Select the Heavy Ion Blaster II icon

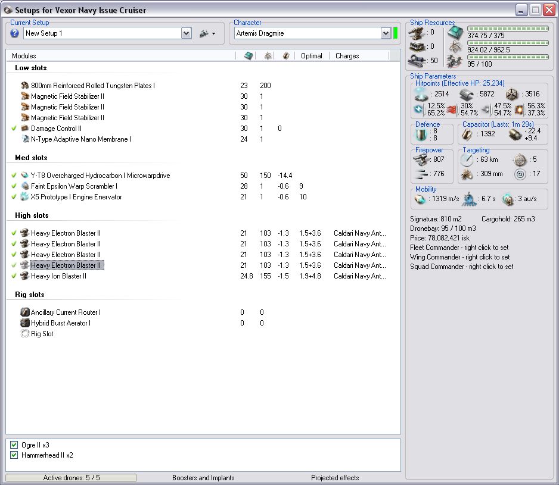pyautogui.click(x=25, y=276)
